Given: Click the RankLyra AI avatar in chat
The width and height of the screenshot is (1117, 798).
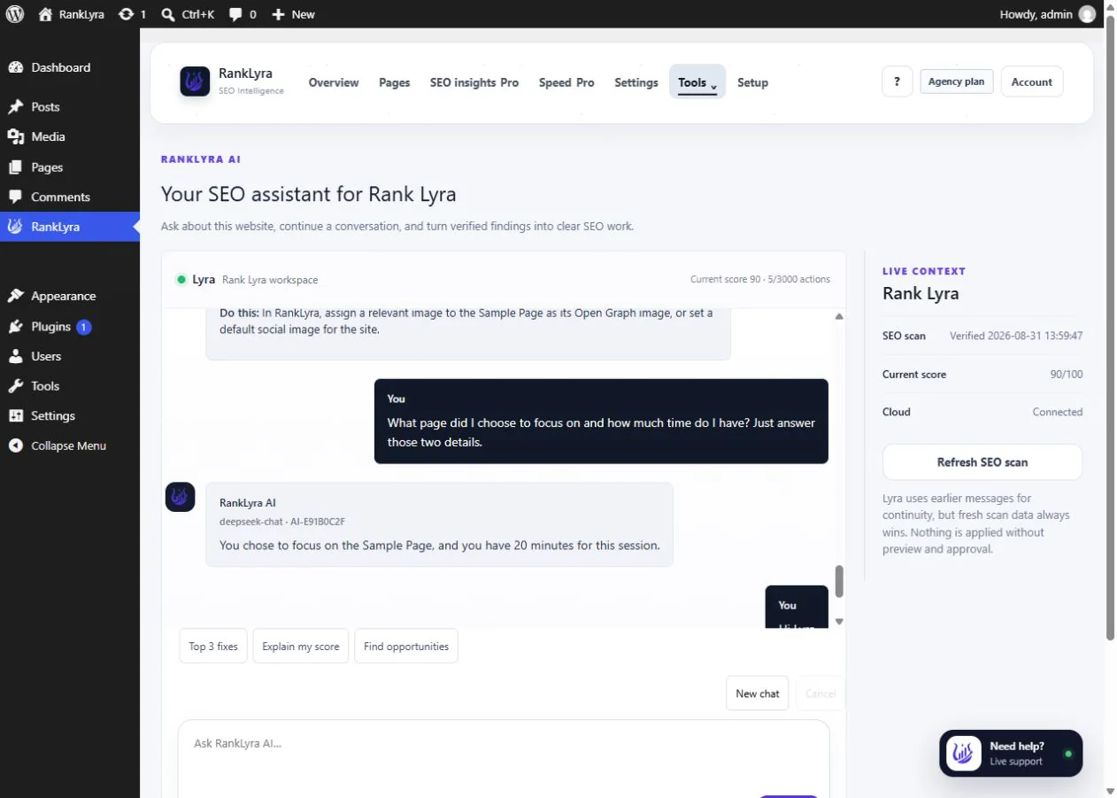Looking at the screenshot, I should click(x=181, y=497).
